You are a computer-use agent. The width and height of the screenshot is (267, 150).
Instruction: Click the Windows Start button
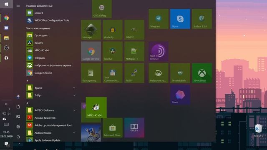coord(6,4)
